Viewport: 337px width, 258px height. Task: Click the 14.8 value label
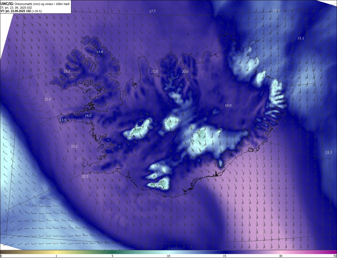[x=100, y=52]
